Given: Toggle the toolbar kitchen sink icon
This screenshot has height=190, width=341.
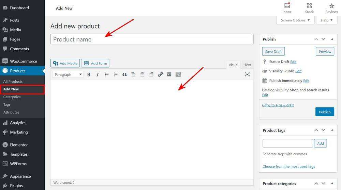Looking at the screenshot, I should click(x=178, y=74).
